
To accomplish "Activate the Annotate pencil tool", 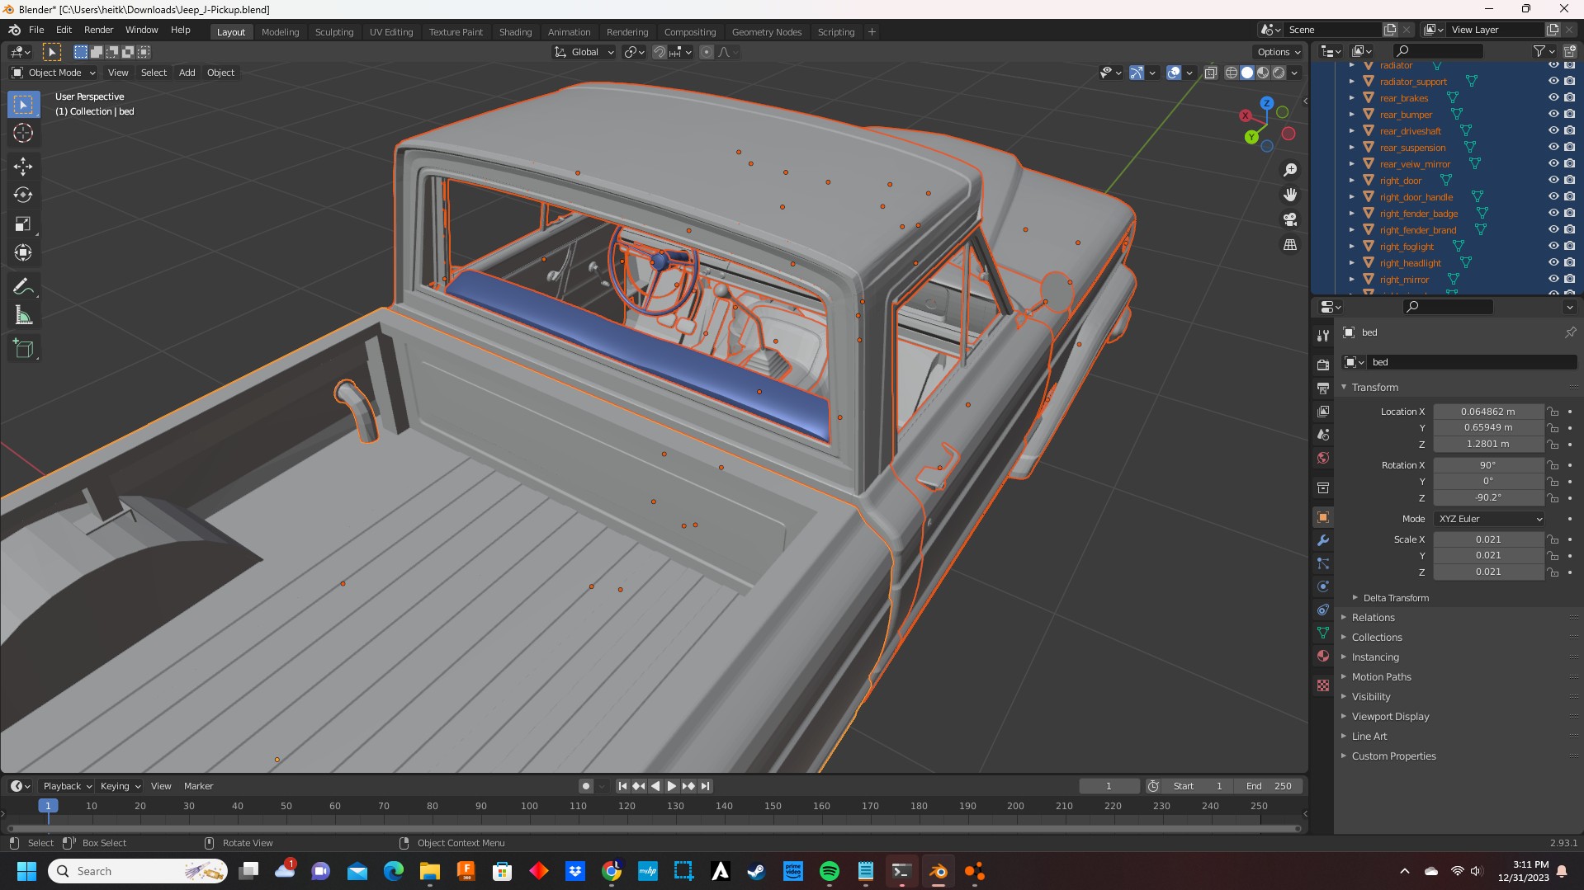I will click(23, 286).
